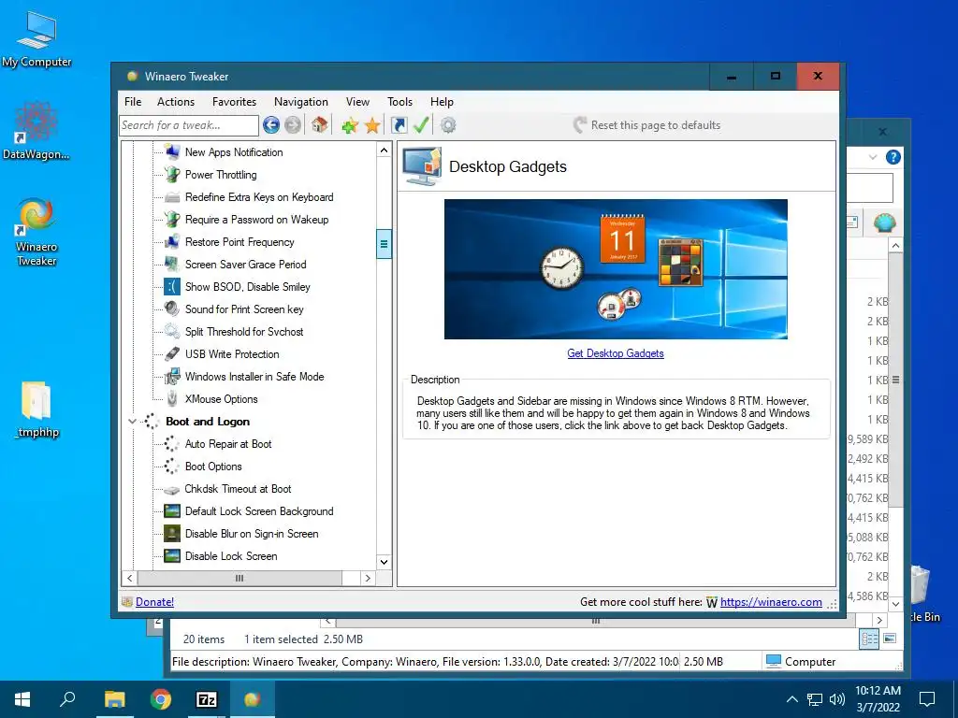Select Chkdsk Timeout at Boot

click(238, 489)
